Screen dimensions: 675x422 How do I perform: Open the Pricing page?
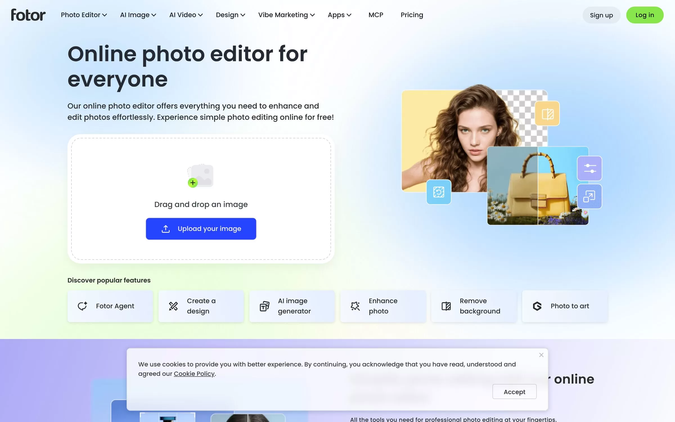pyautogui.click(x=412, y=15)
